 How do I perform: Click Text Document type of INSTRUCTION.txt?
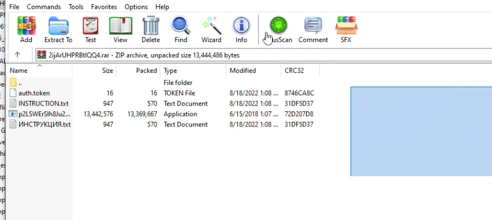point(185,103)
